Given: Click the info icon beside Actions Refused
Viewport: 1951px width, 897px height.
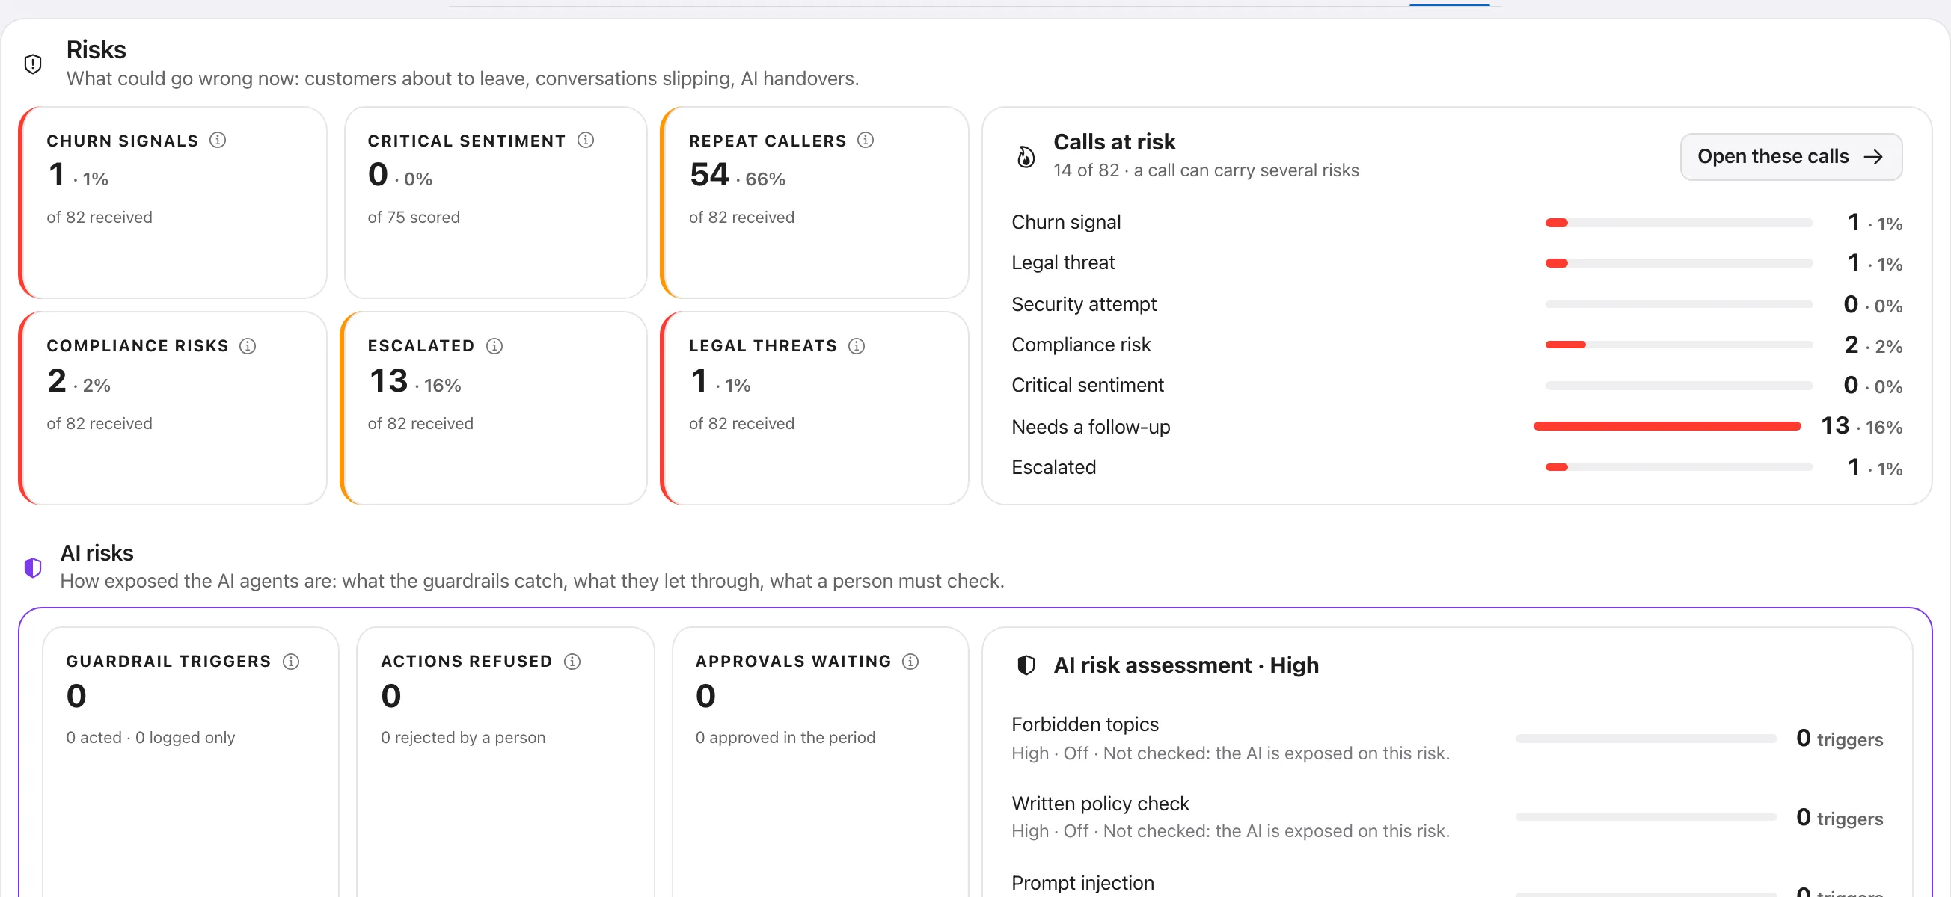Looking at the screenshot, I should (x=572, y=662).
